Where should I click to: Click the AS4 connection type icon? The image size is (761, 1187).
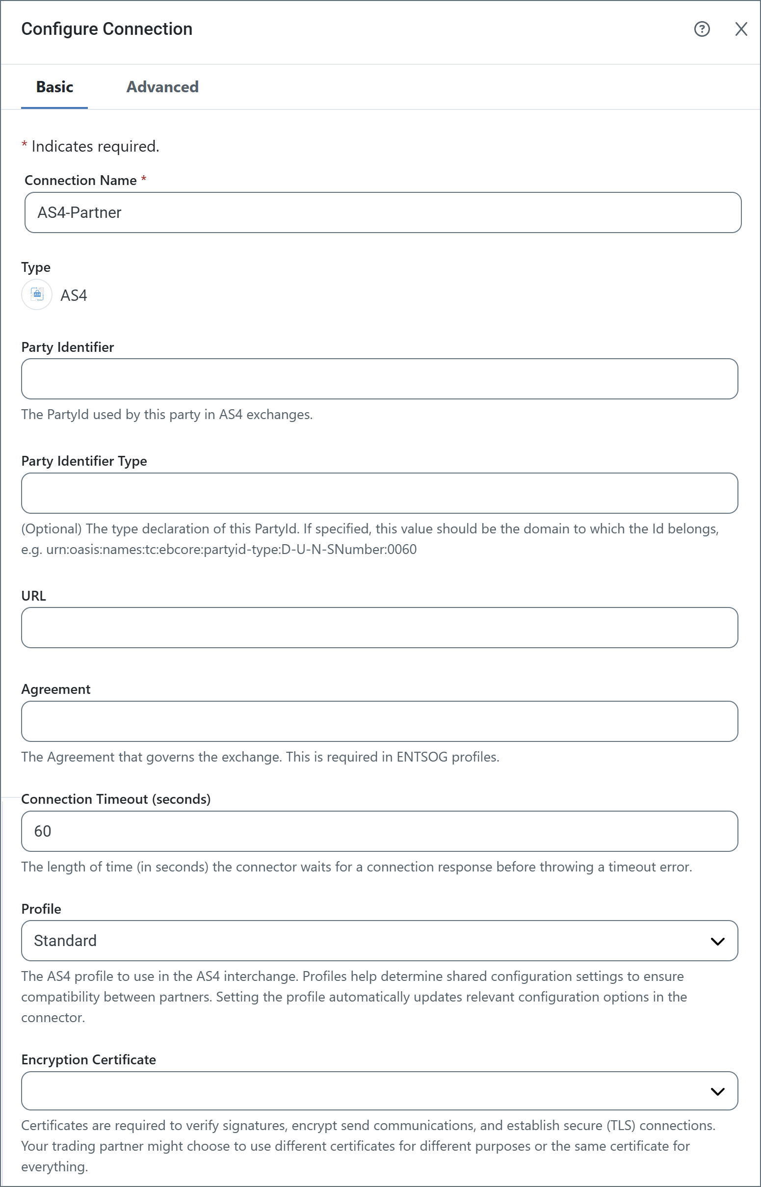coord(37,295)
